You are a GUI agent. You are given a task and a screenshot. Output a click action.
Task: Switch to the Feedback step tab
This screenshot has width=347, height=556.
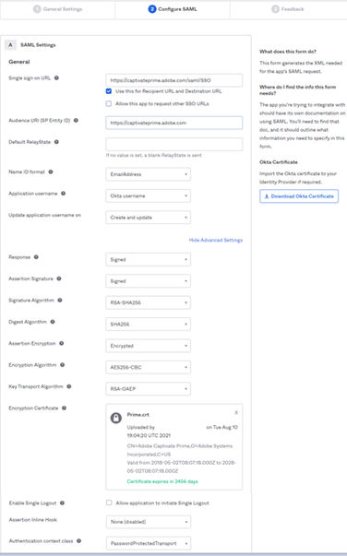pos(288,9)
